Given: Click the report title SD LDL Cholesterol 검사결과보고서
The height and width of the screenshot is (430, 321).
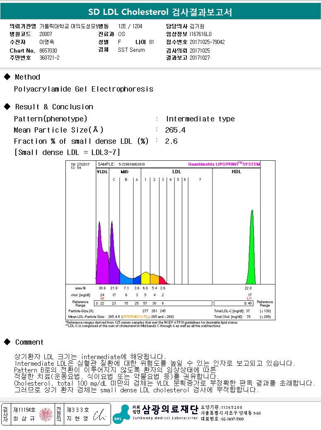Looking at the screenshot, I should (160, 12).
